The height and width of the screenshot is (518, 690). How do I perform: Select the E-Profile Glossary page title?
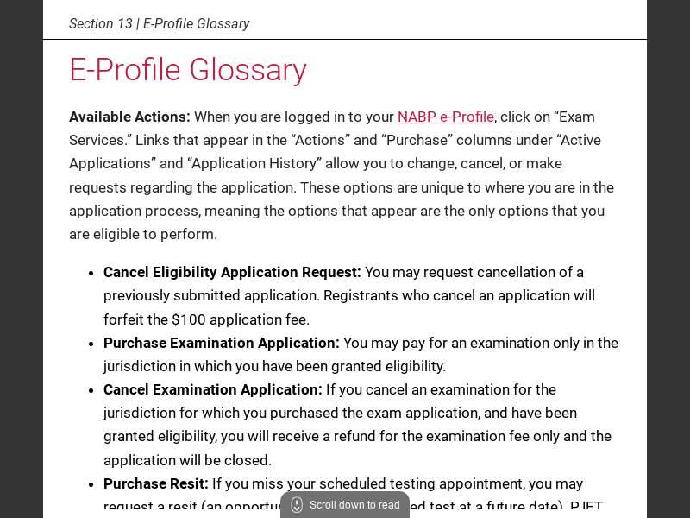[187, 70]
